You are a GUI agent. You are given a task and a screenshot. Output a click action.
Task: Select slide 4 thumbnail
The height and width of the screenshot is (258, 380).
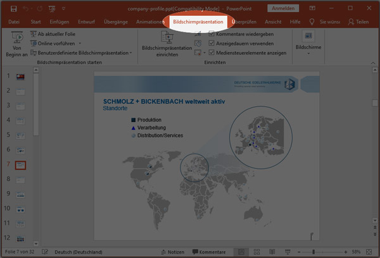point(20,121)
